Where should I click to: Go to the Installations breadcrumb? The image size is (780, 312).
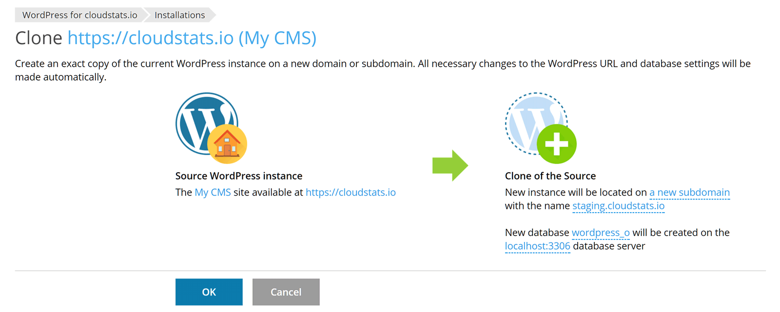coord(179,15)
